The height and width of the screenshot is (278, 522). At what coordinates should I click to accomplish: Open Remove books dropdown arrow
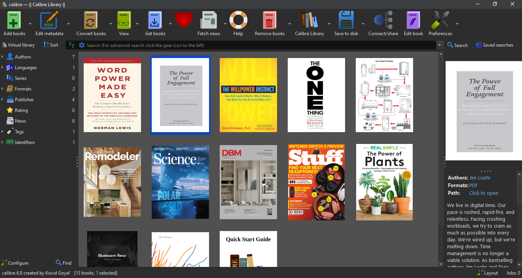click(x=290, y=23)
